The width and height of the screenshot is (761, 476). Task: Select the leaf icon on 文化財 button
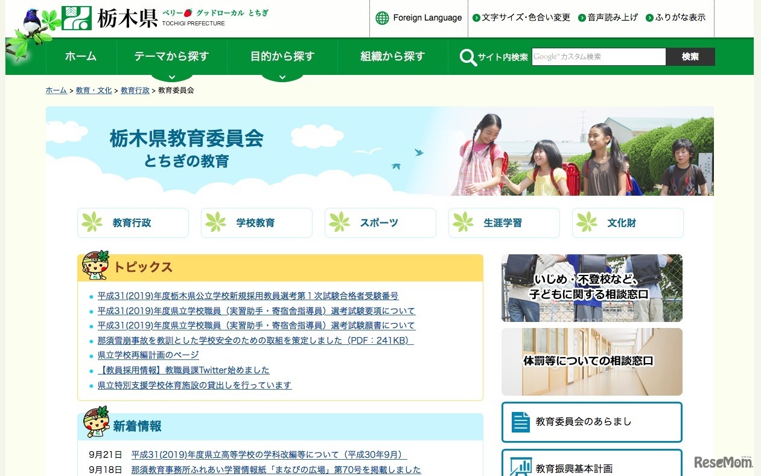pyautogui.click(x=586, y=222)
